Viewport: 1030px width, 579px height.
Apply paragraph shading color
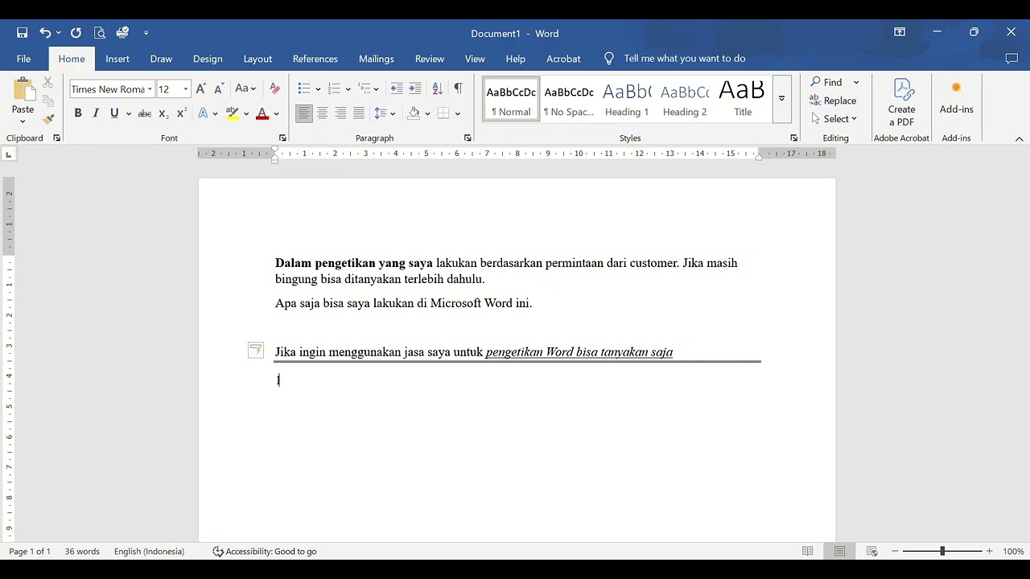coord(414,113)
